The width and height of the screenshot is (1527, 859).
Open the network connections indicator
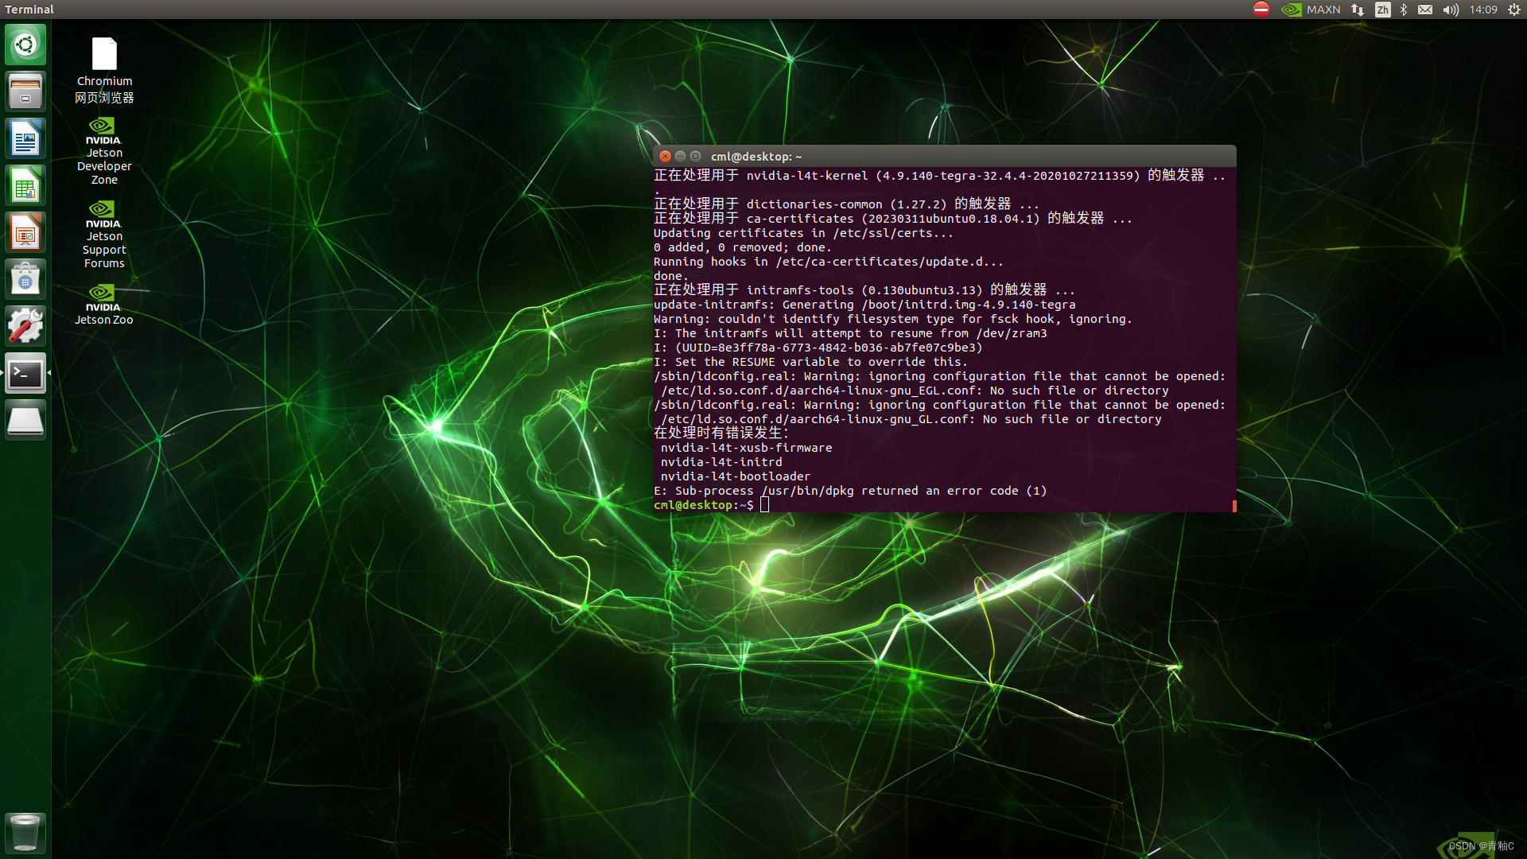pyautogui.click(x=1358, y=10)
